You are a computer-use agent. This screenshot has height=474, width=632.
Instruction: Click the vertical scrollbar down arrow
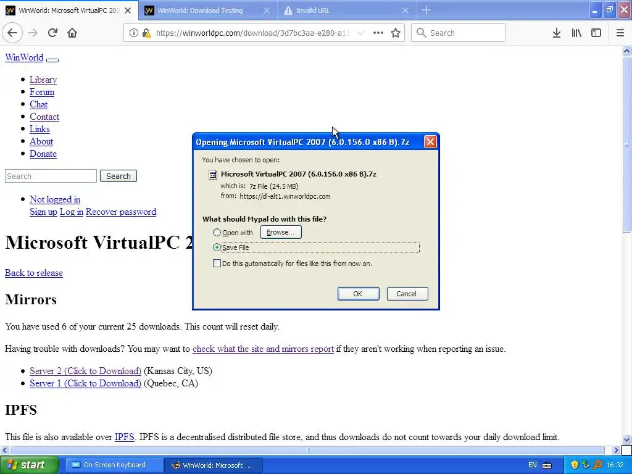click(626, 439)
